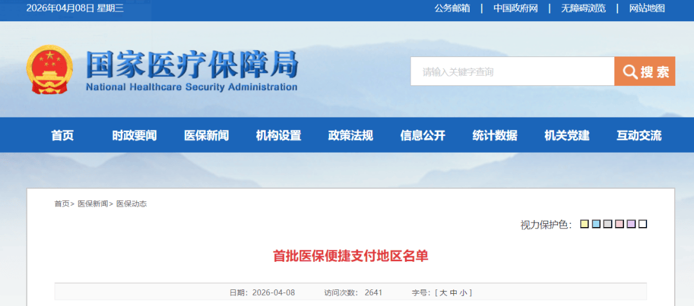Select the purple eye-protection color
Screen dimensions: 694x306
631,224
